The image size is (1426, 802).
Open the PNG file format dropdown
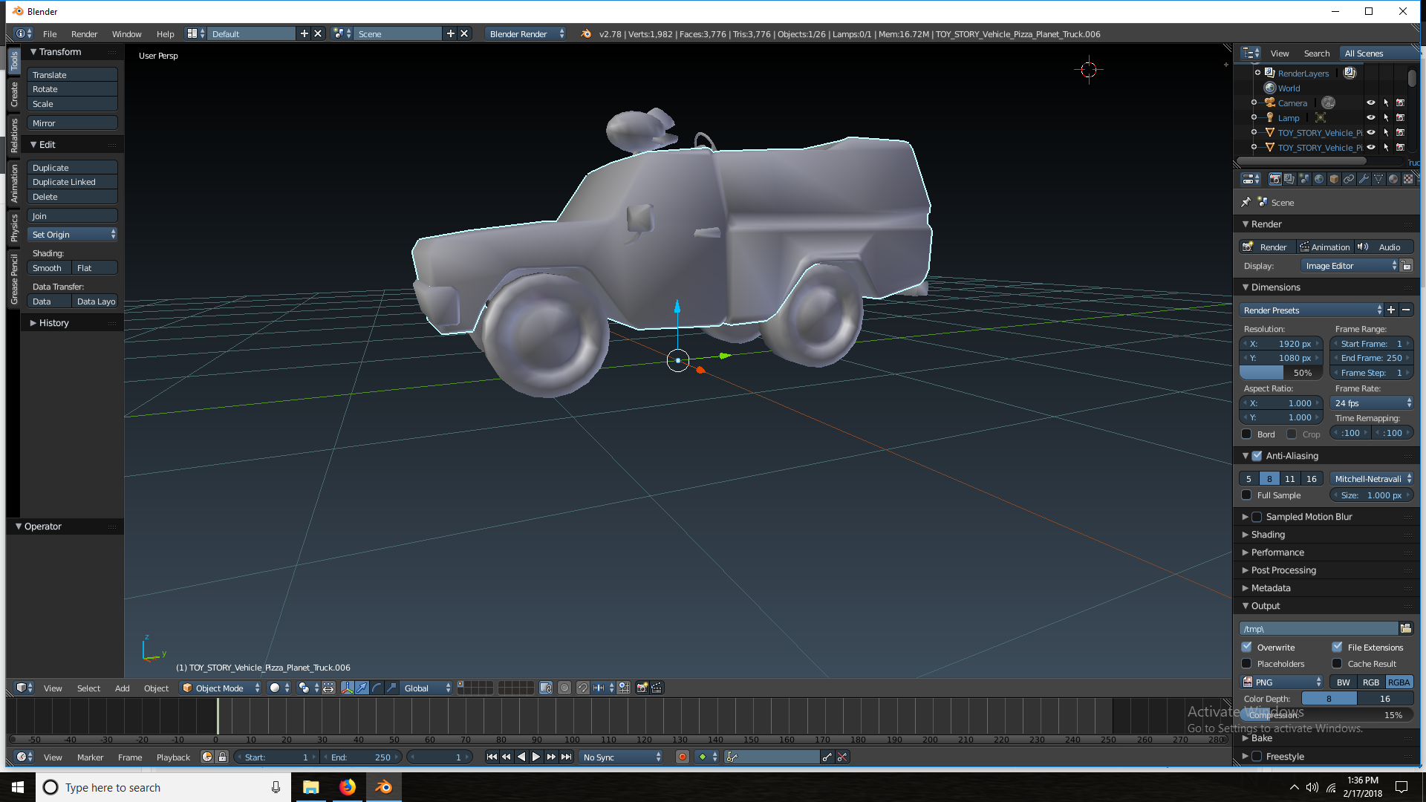(1282, 682)
